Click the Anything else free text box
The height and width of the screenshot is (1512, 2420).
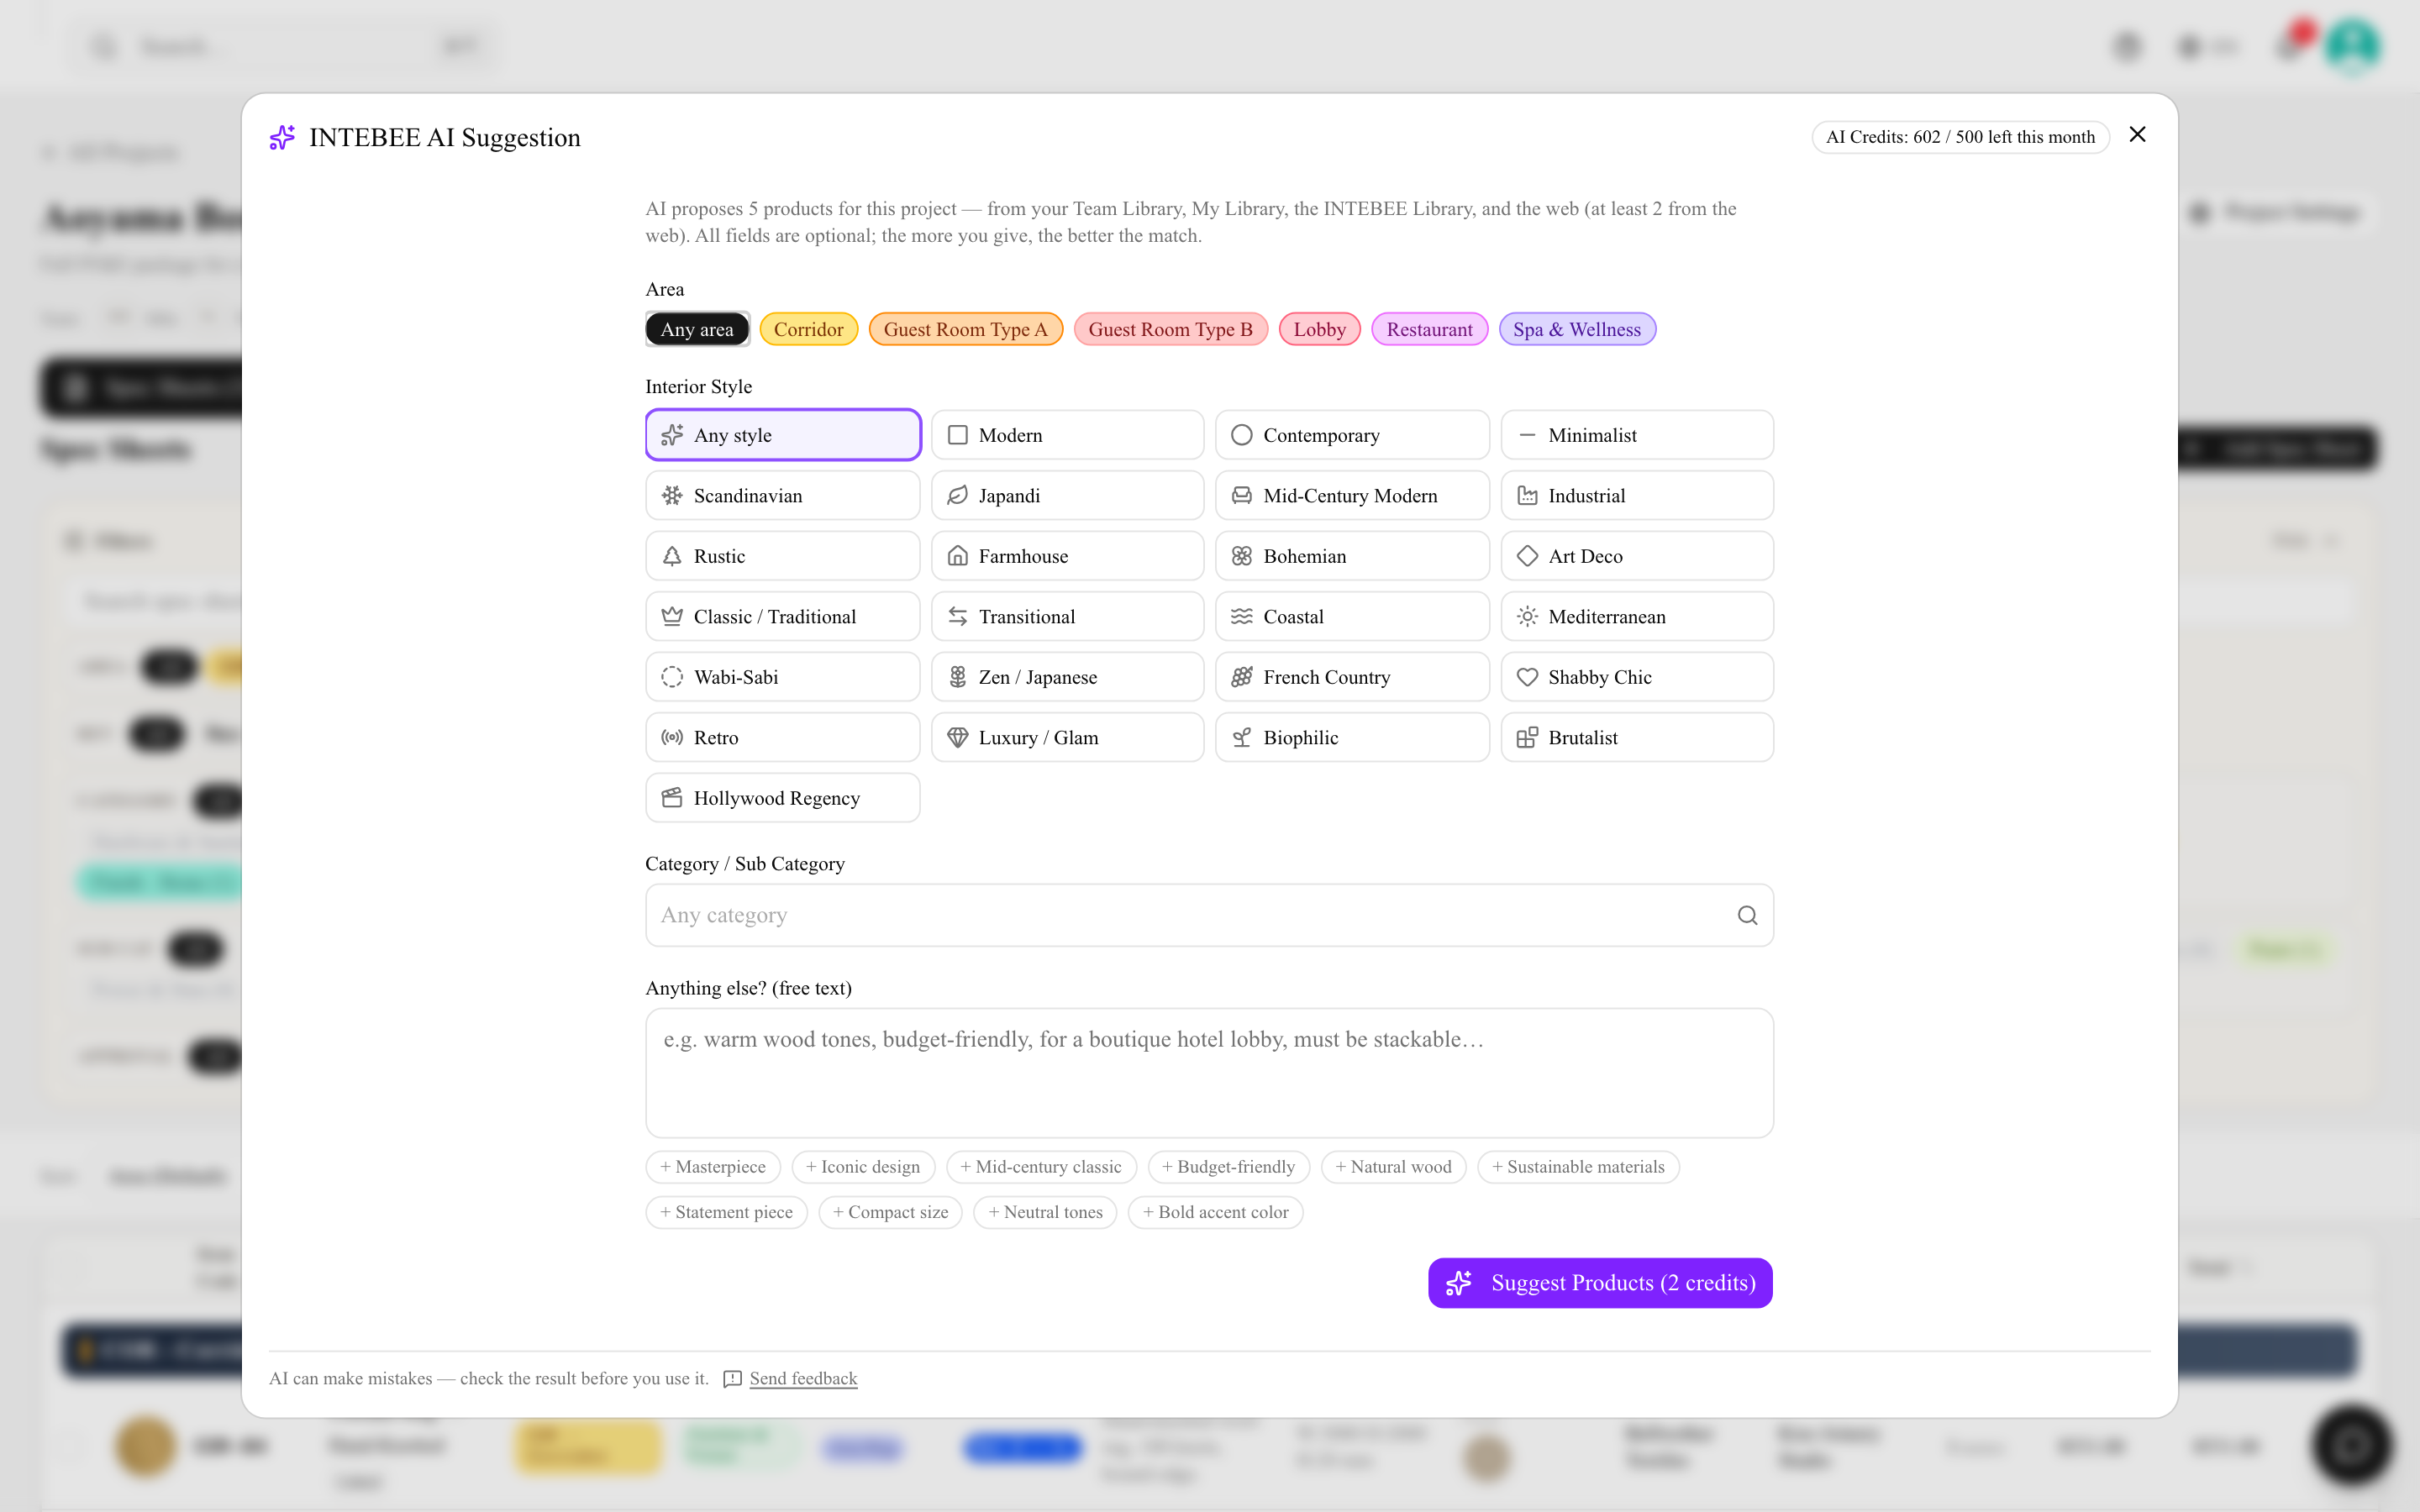(1209, 1073)
